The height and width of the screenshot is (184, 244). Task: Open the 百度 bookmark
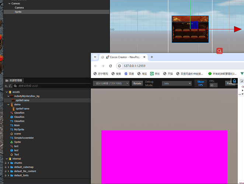point(129,74)
